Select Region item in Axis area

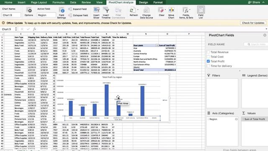(222, 119)
